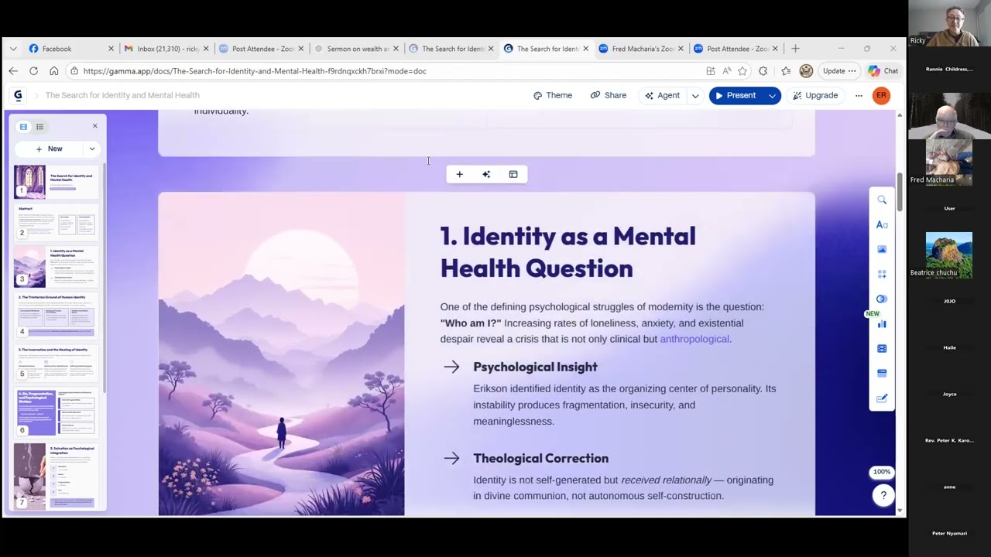Open the embed cards icon in right toolbar
Viewport: 991px width, 557px height.
click(882, 374)
